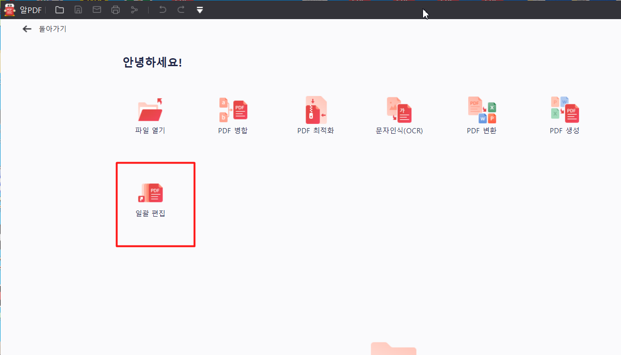Click the print icon in toolbar
The image size is (621, 355).
click(116, 10)
